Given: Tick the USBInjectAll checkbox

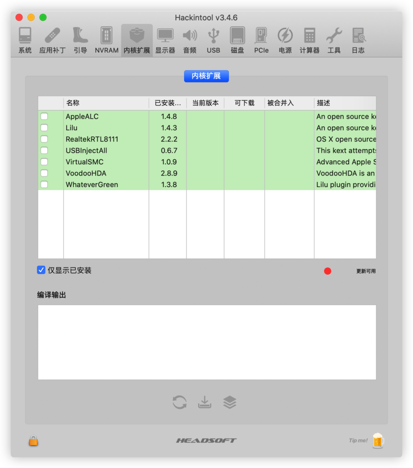Looking at the screenshot, I should (44, 150).
